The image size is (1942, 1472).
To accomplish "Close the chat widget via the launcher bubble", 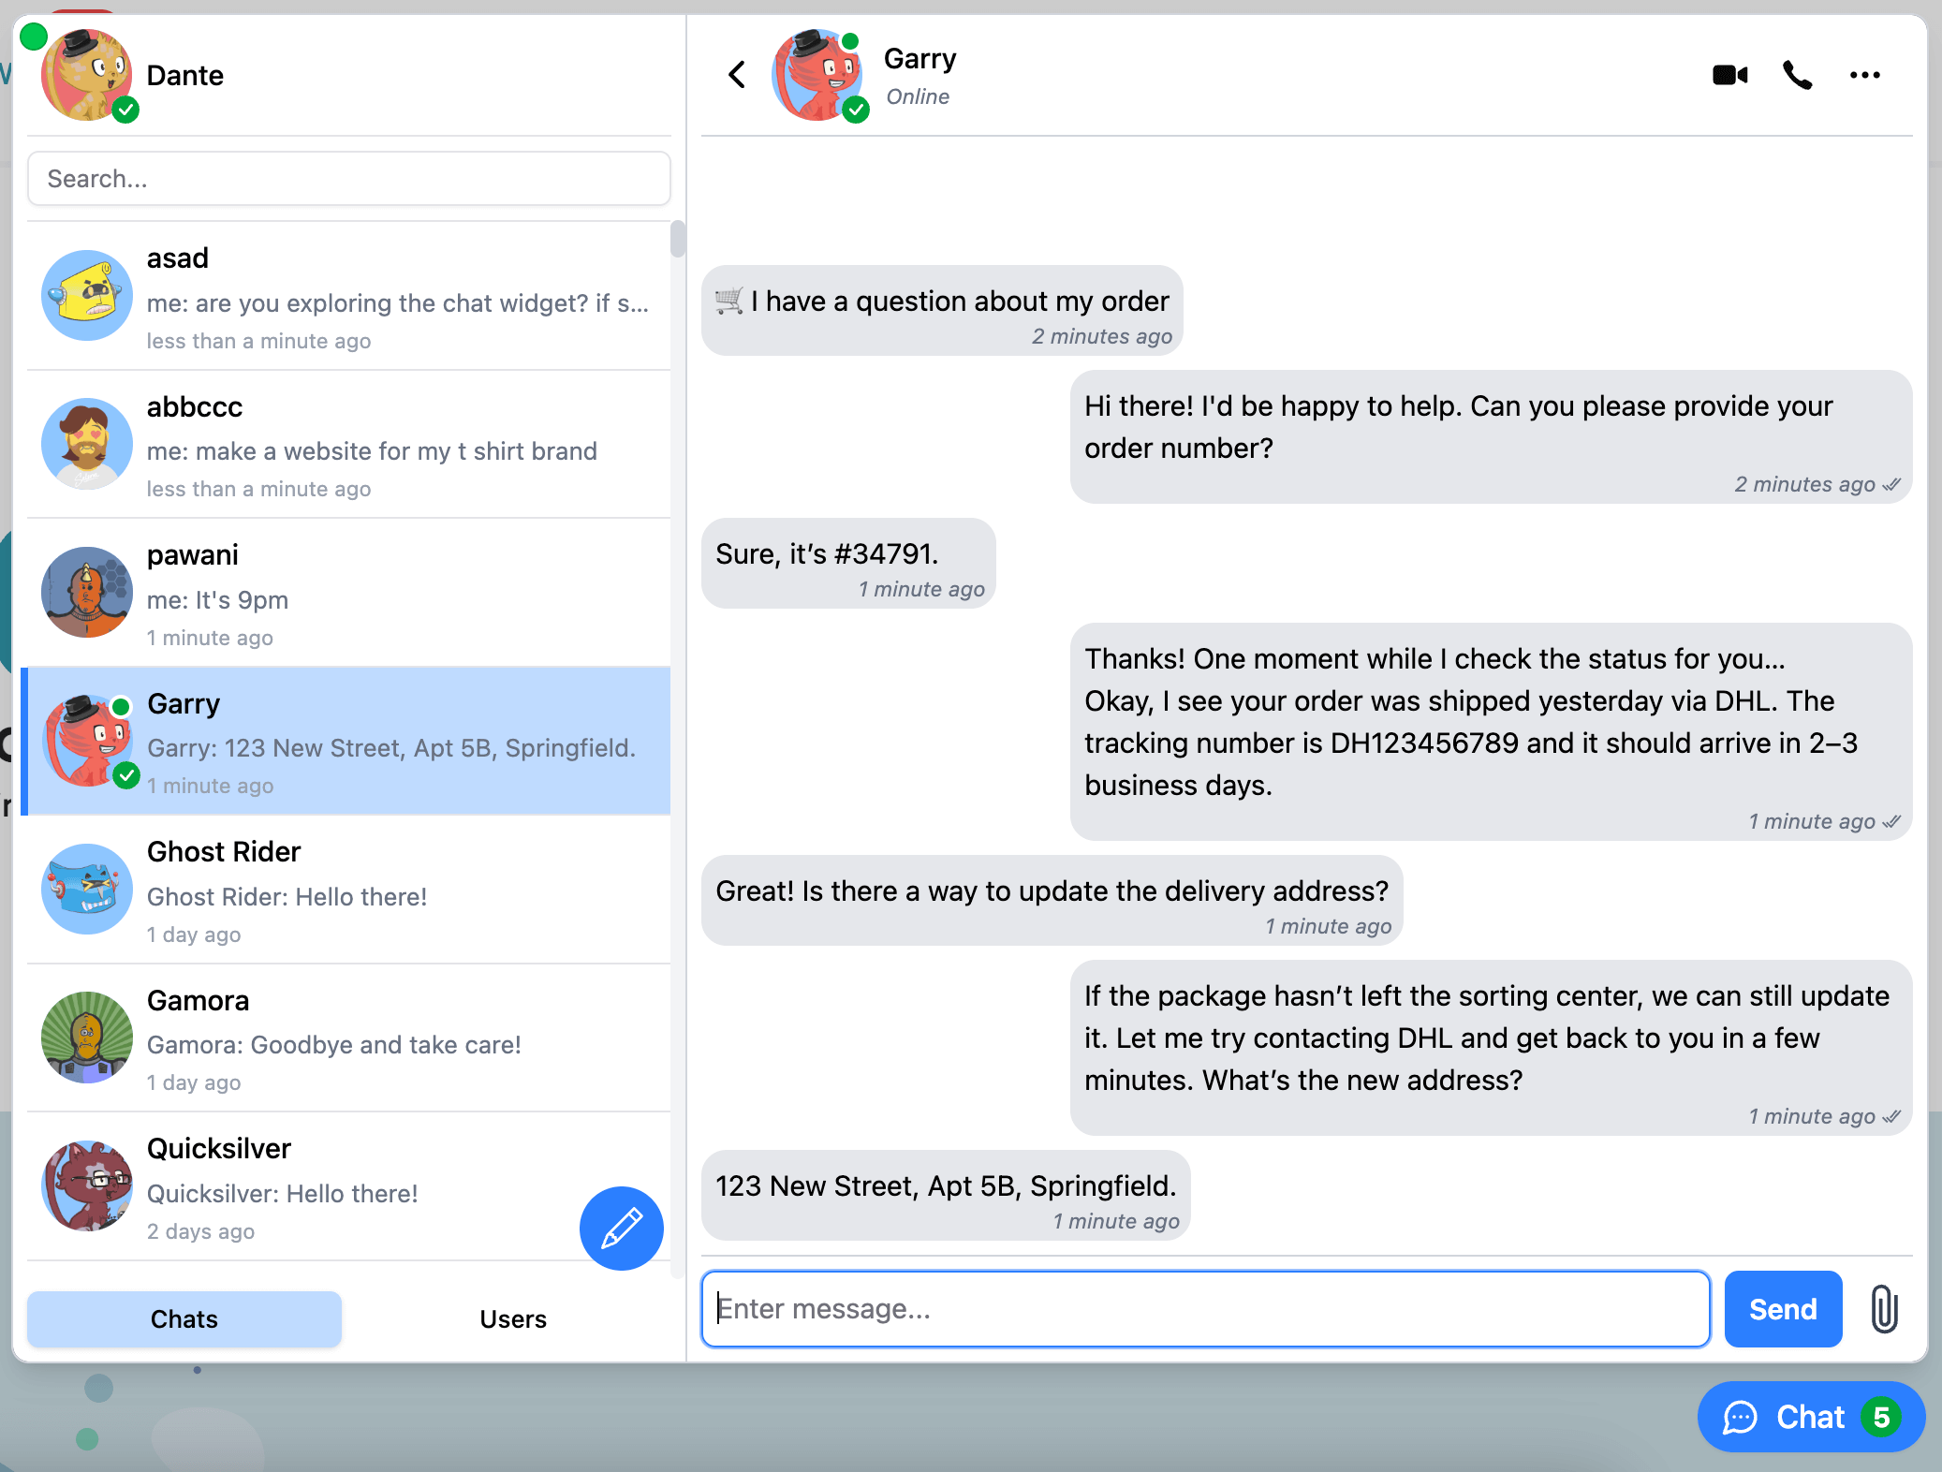I will coord(1811,1418).
